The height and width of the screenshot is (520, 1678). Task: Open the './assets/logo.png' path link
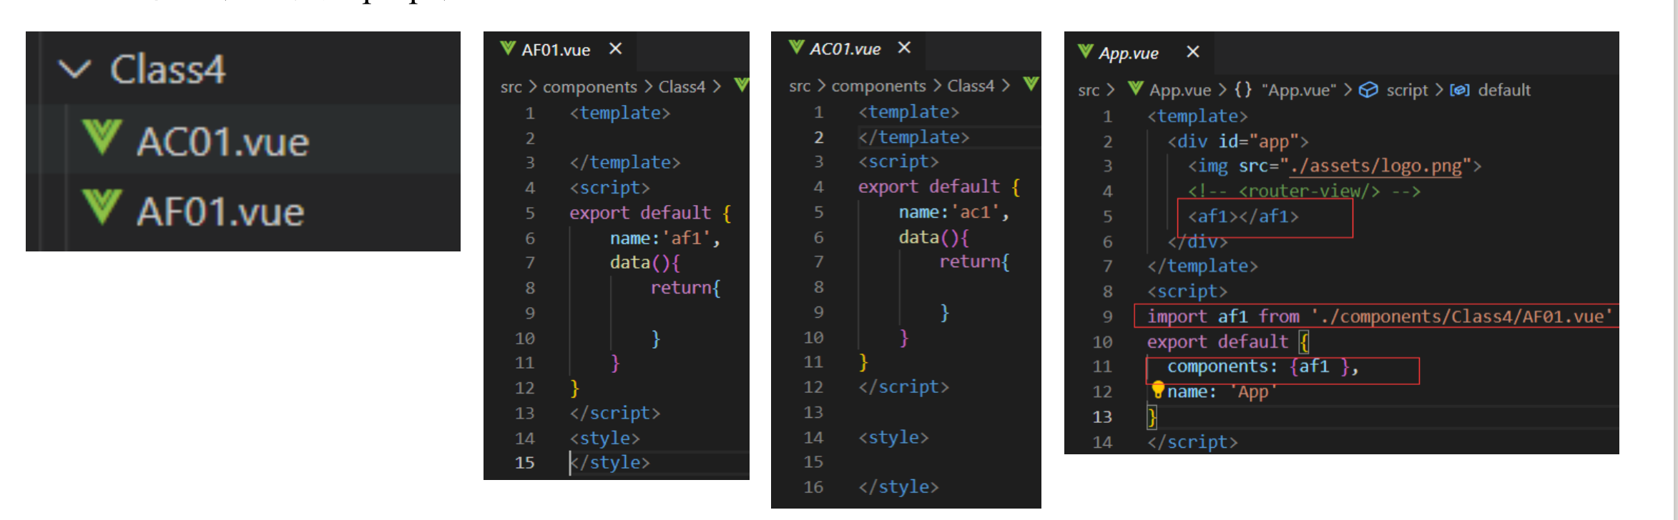point(1375,166)
